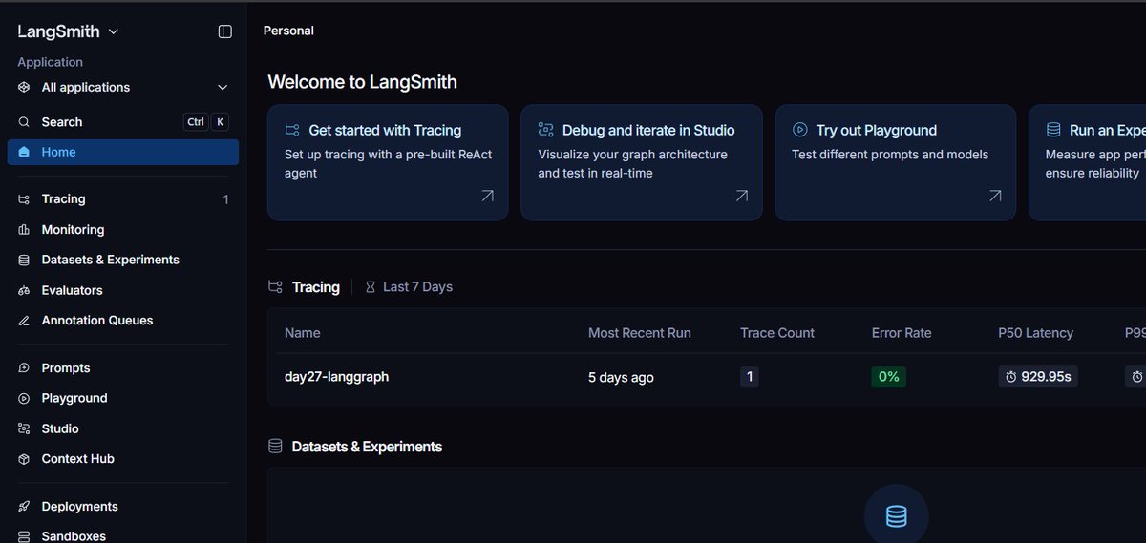Click the sidebar Tracing icon

pos(24,199)
